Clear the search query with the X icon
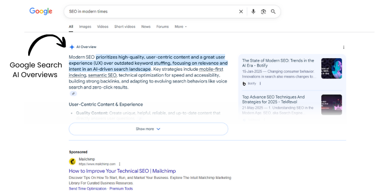This screenshot has width=389, height=194. (x=241, y=12)
